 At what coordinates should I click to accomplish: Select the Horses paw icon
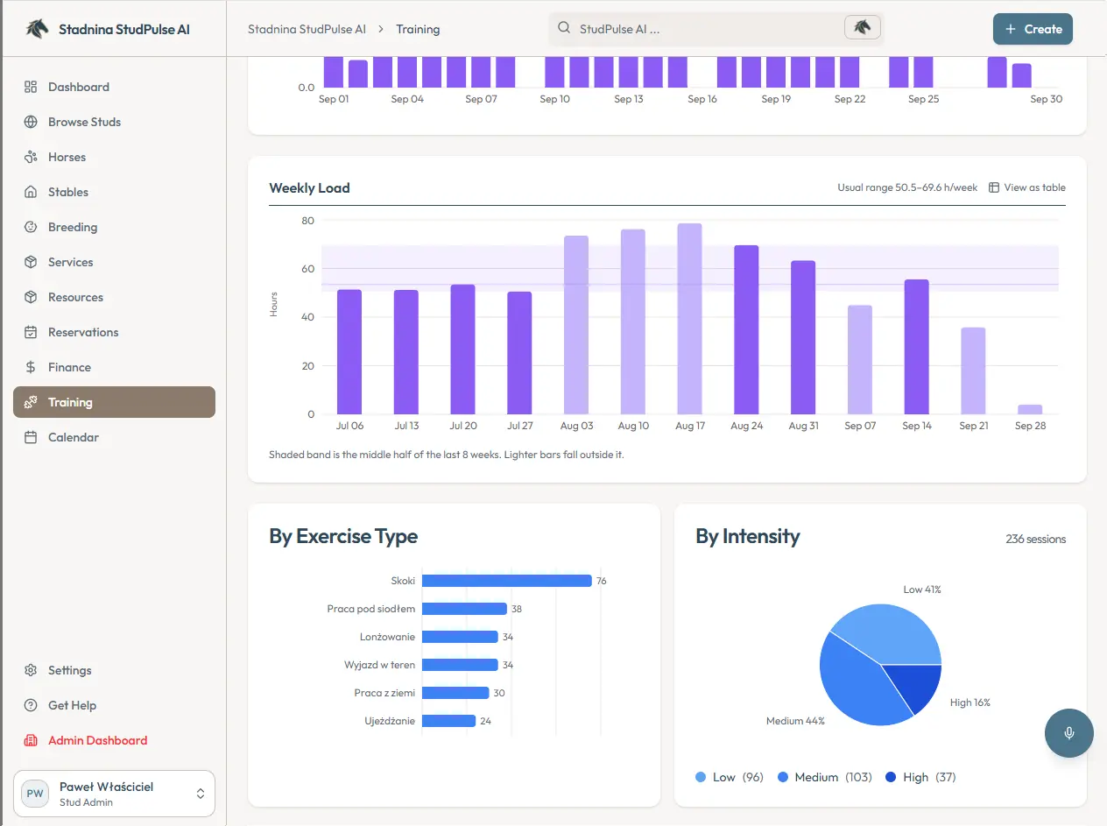pyautogui.click(x=31, y=157)
